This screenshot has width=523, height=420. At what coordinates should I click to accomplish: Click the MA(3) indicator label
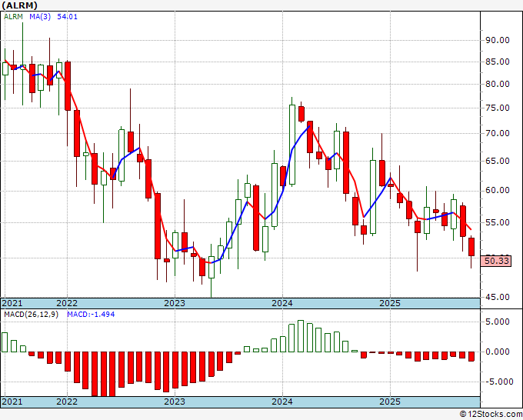pyautogui.click(x=40, y=17)
